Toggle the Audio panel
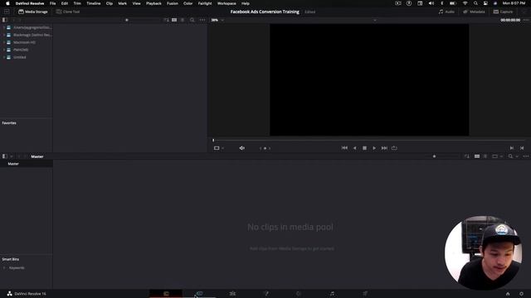The width and height of the screenshot is (531, 298). tap(446, 12)
